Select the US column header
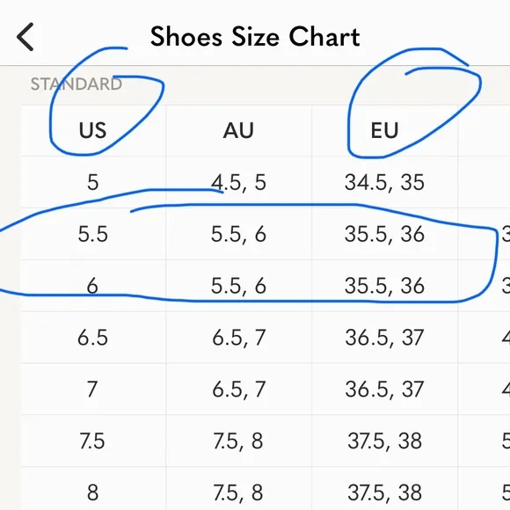 (92, 130)
